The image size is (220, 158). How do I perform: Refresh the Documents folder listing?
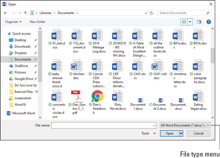click(151, 13)
